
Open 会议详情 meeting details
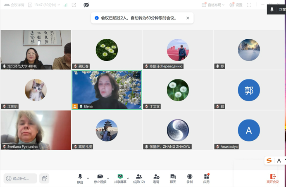click(14, 5)
